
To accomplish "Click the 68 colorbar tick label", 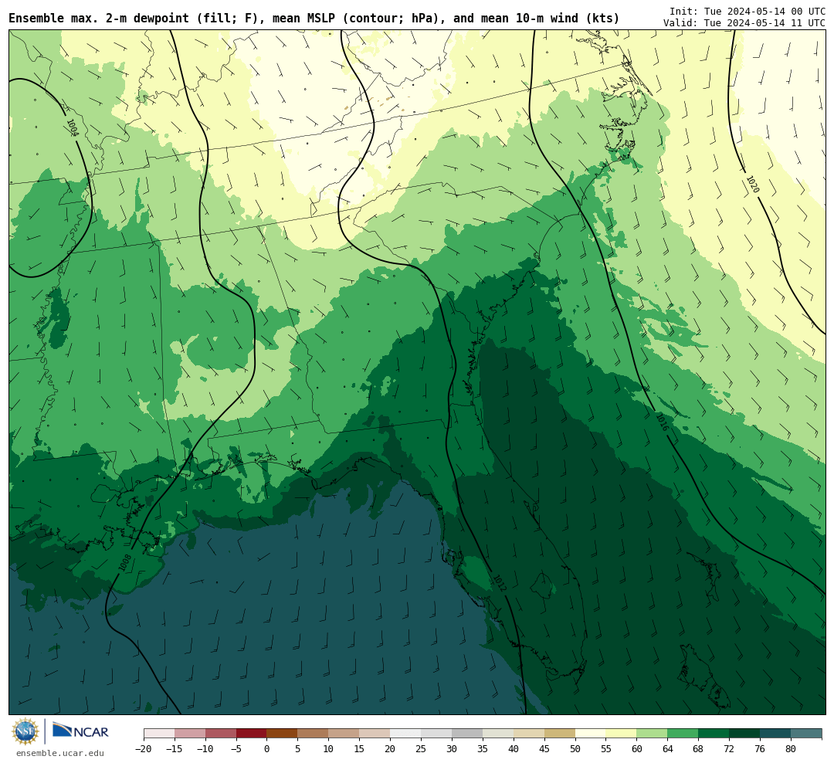I will point(699,749).
